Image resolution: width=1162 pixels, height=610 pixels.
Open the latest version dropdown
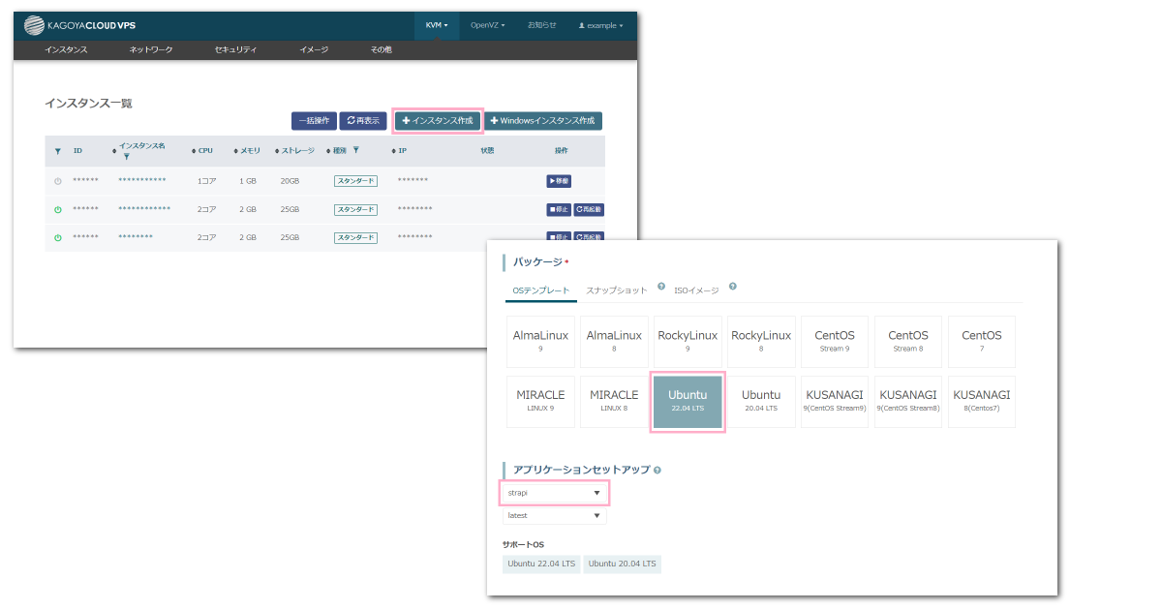[555, 516]
